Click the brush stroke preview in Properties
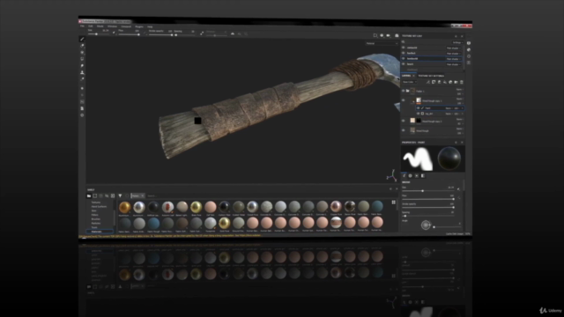564x317 pixels. (417, 158)
